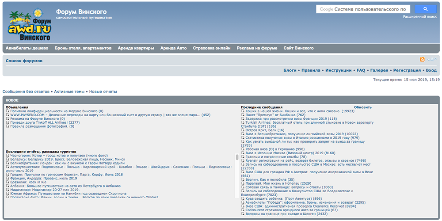The height and width of the screenshot is (221, 442).
Task: Click Обновить to refresh latest messages
Action: point(362,107)
